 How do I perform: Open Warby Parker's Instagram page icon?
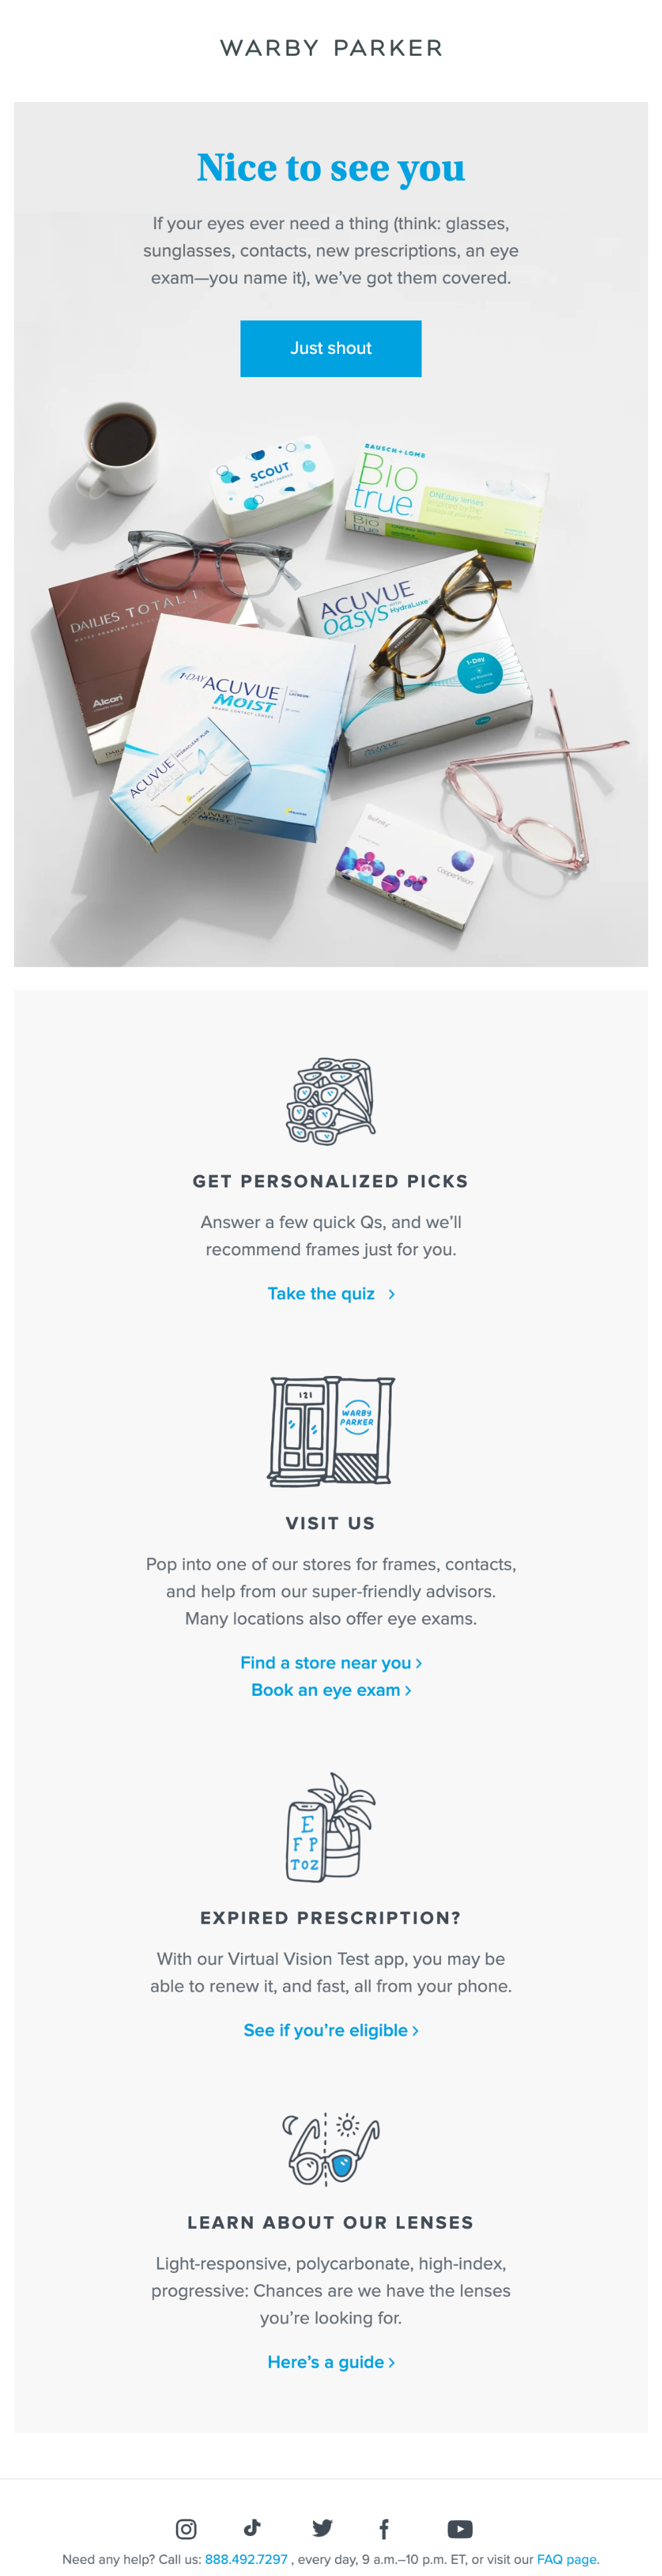click(x=186, y=2528)
